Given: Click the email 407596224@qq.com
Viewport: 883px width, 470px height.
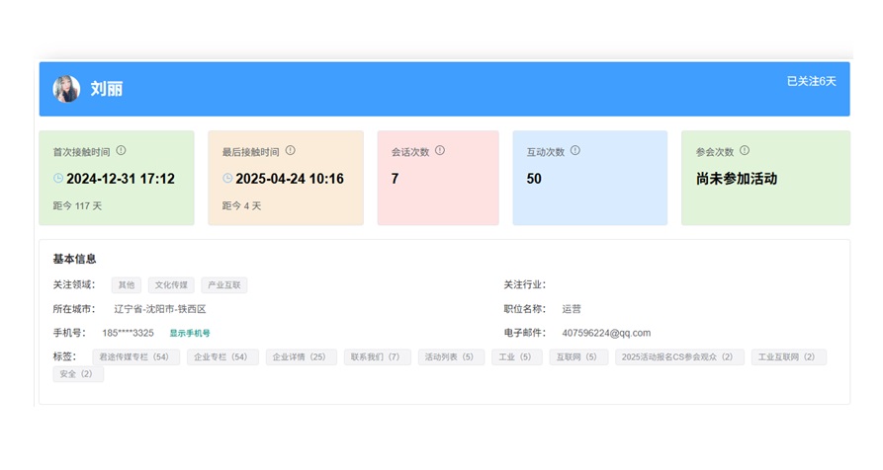Looking at the screenshot, I should (606, 334).
